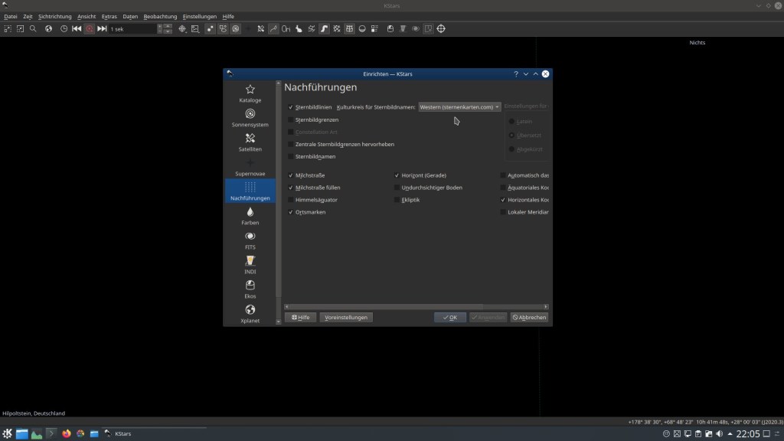
Task: Click the find object magnifier toolbar icon
Action: 33,29
